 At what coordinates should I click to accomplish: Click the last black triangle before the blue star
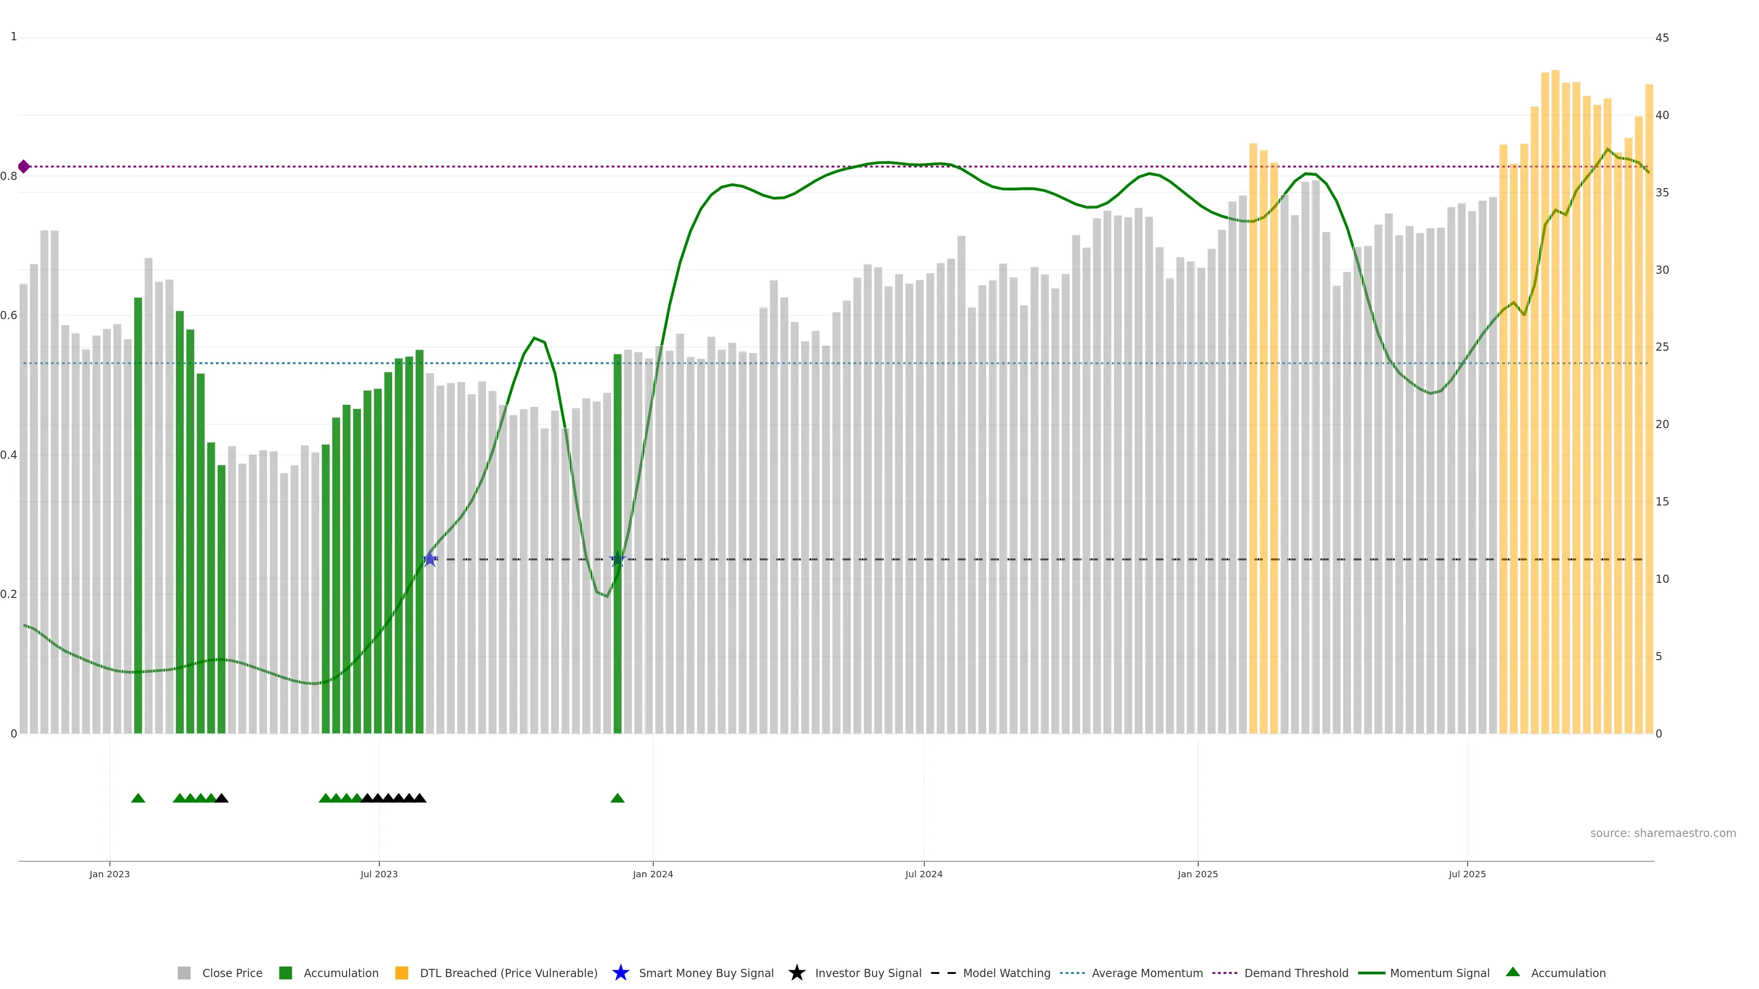420,798
